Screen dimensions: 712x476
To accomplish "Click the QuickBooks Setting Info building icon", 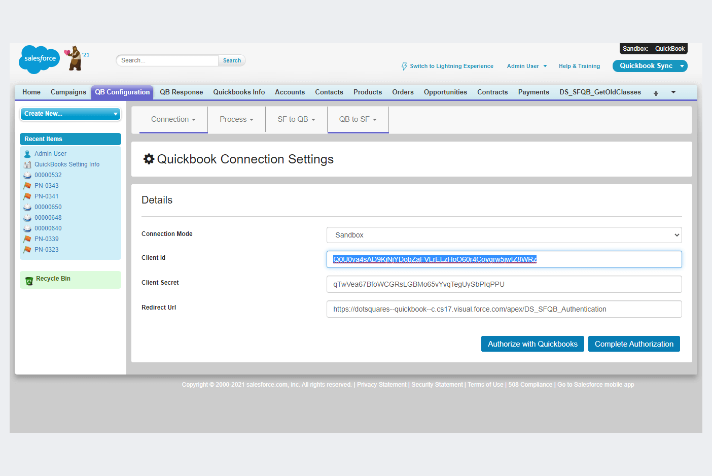I will [27, 165].
